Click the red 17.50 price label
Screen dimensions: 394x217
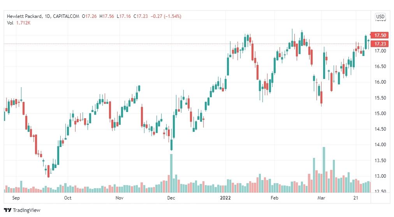coord(380,35)
